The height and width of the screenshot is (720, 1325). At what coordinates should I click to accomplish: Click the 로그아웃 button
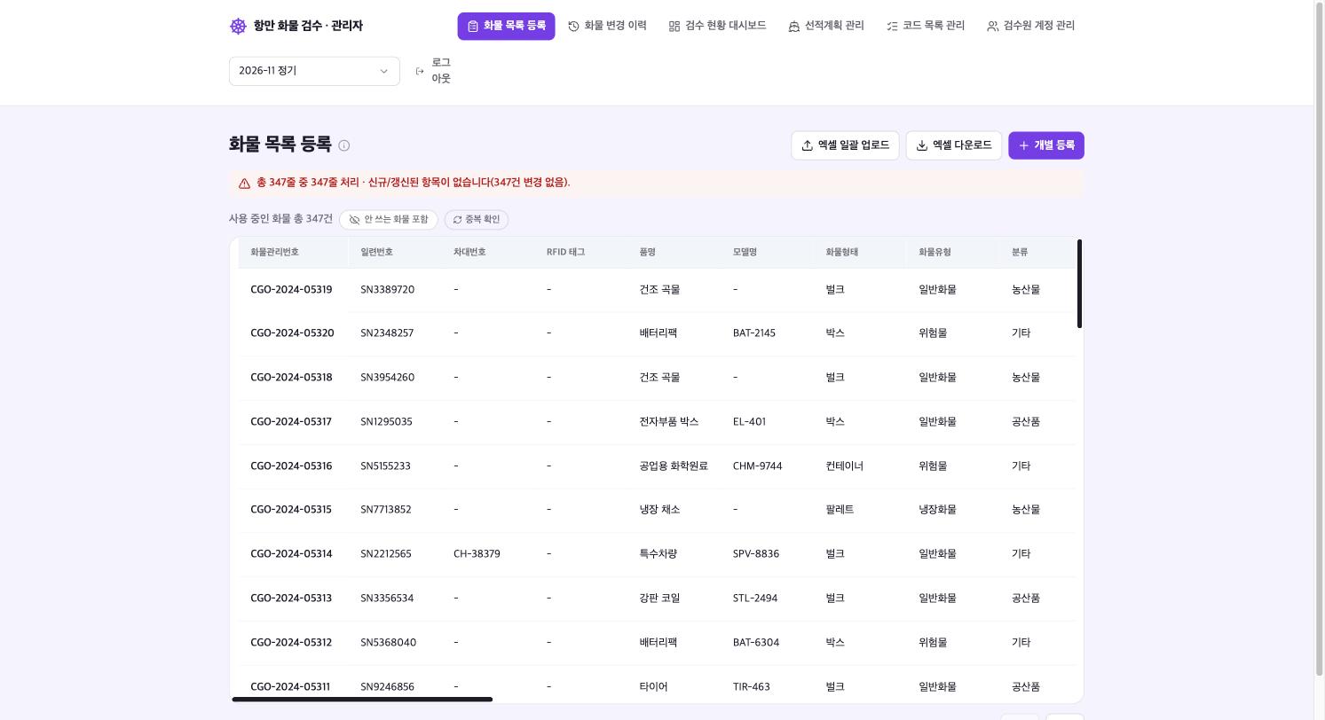tap(433, 71)
